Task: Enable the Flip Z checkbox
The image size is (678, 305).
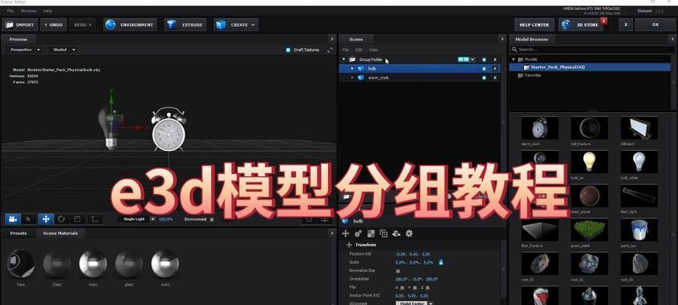Action: point(427,287)
